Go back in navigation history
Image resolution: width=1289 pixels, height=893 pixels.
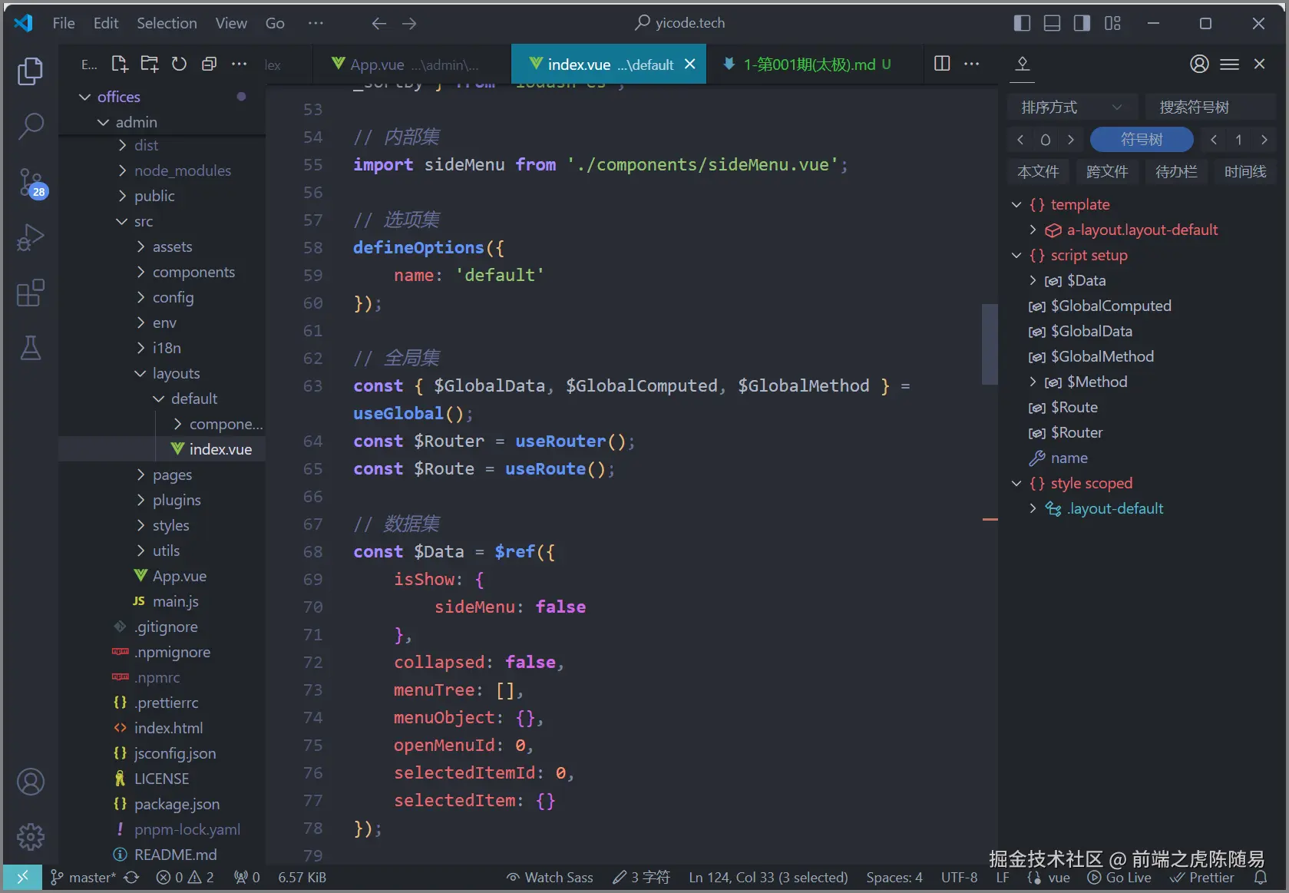(379, 23)
